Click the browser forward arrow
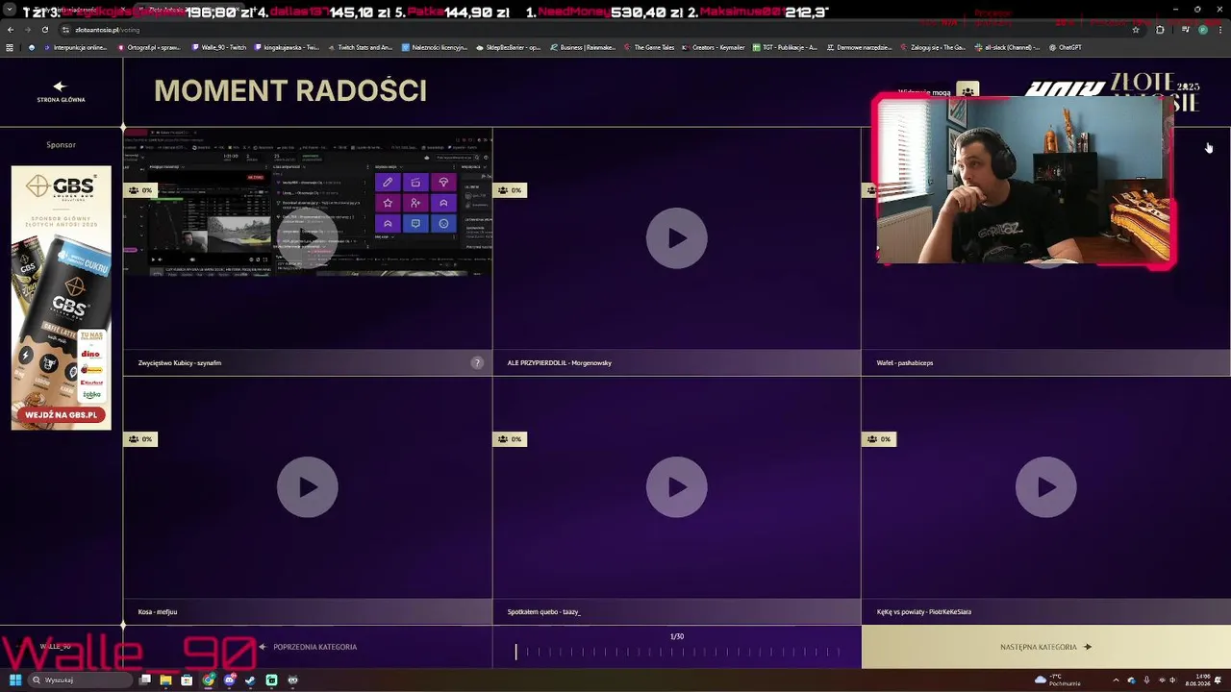Viewport: 1231px width, 692px height. click(x=27, y=30)
